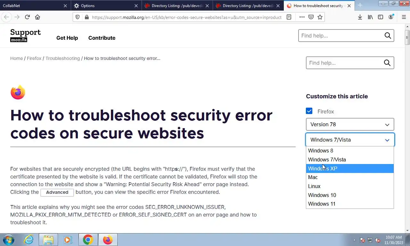Open the Firefox hamburger menu
The width and height of the screenshot is (410, 246).
404,17
